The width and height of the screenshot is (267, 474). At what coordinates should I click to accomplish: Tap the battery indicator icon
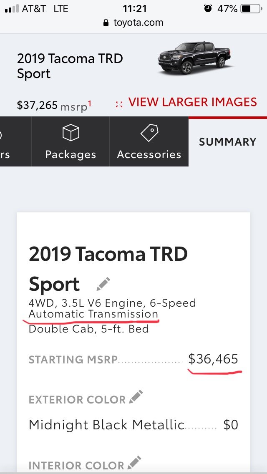pyautogui.click(x=251, y=8)
